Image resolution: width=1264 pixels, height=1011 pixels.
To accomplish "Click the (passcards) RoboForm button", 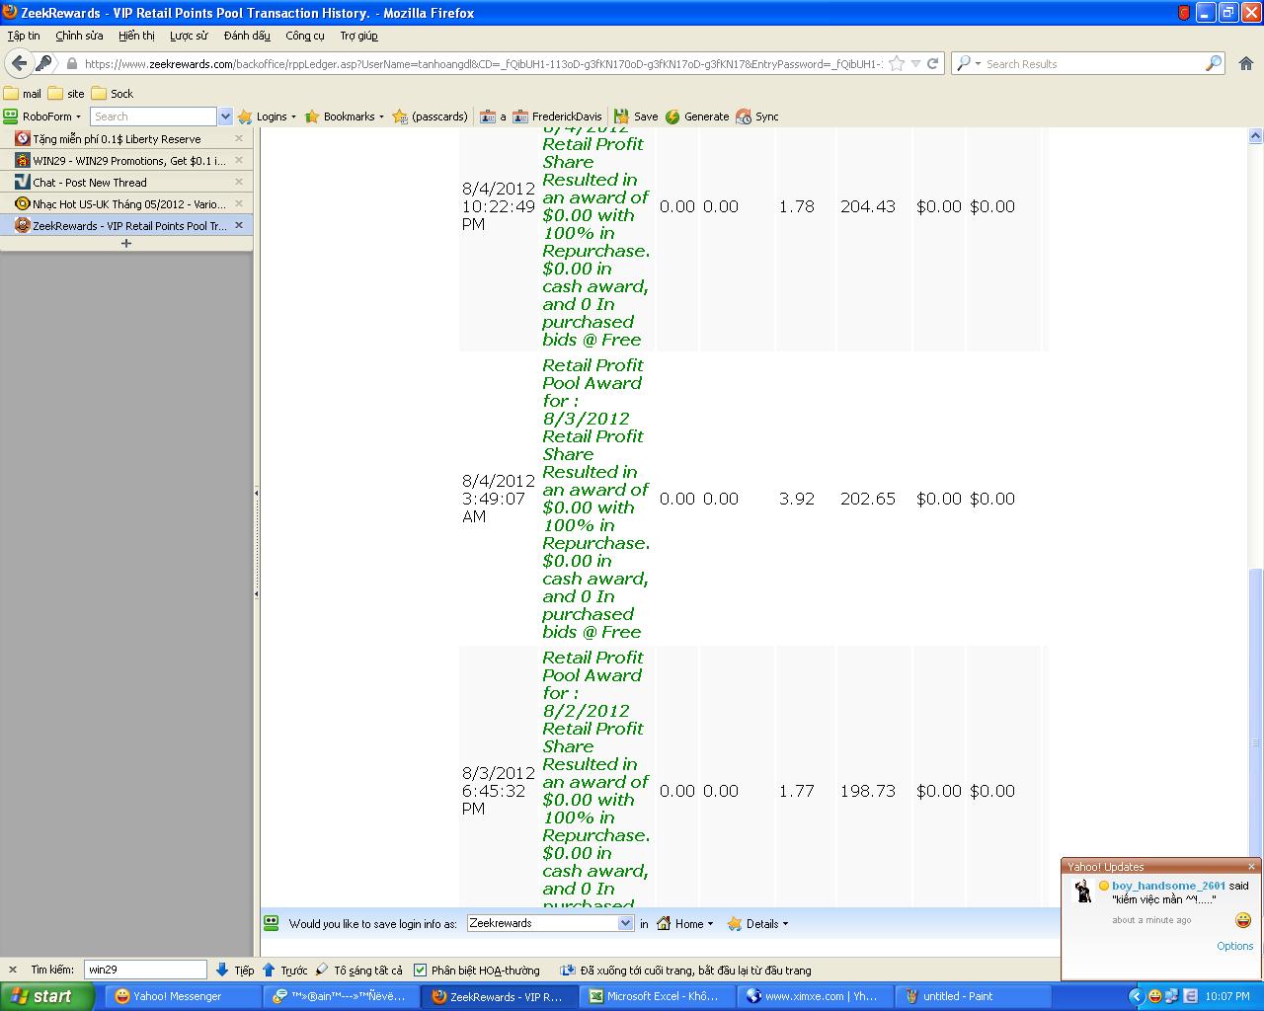I will (x=430, y=117).
